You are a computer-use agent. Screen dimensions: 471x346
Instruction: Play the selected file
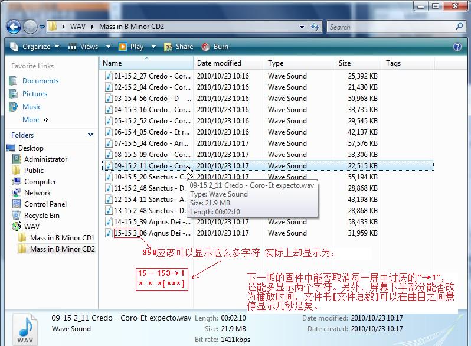pos(131,47)
